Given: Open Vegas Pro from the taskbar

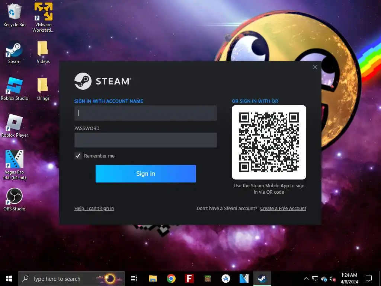Looking at the screenshot, I should [244, 279].
